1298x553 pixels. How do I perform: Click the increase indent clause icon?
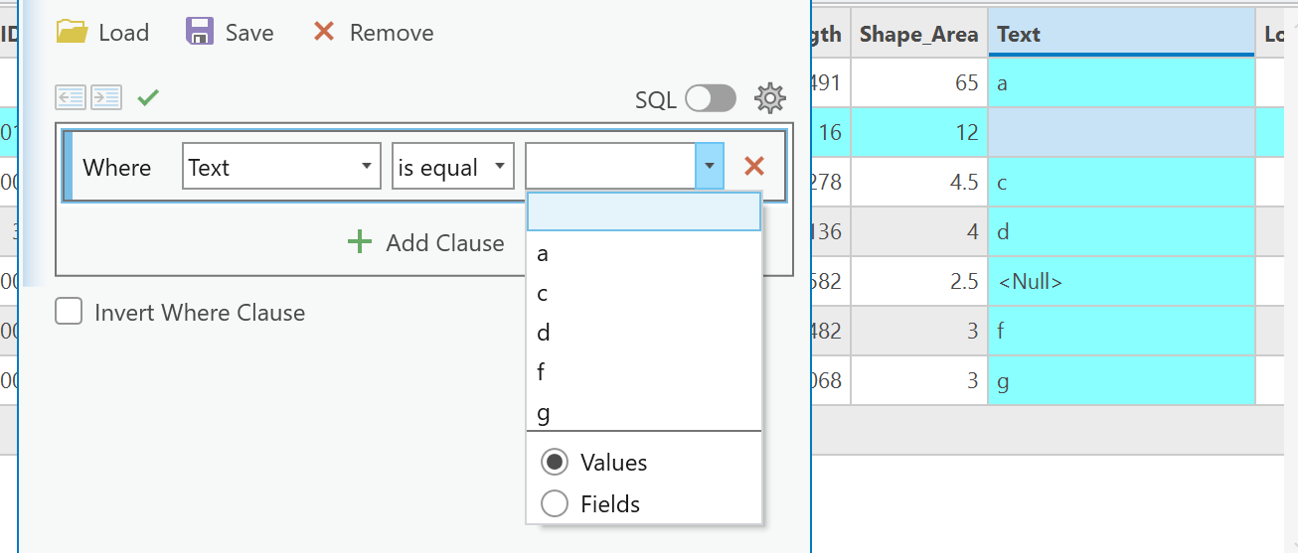[x=105, y=97]
